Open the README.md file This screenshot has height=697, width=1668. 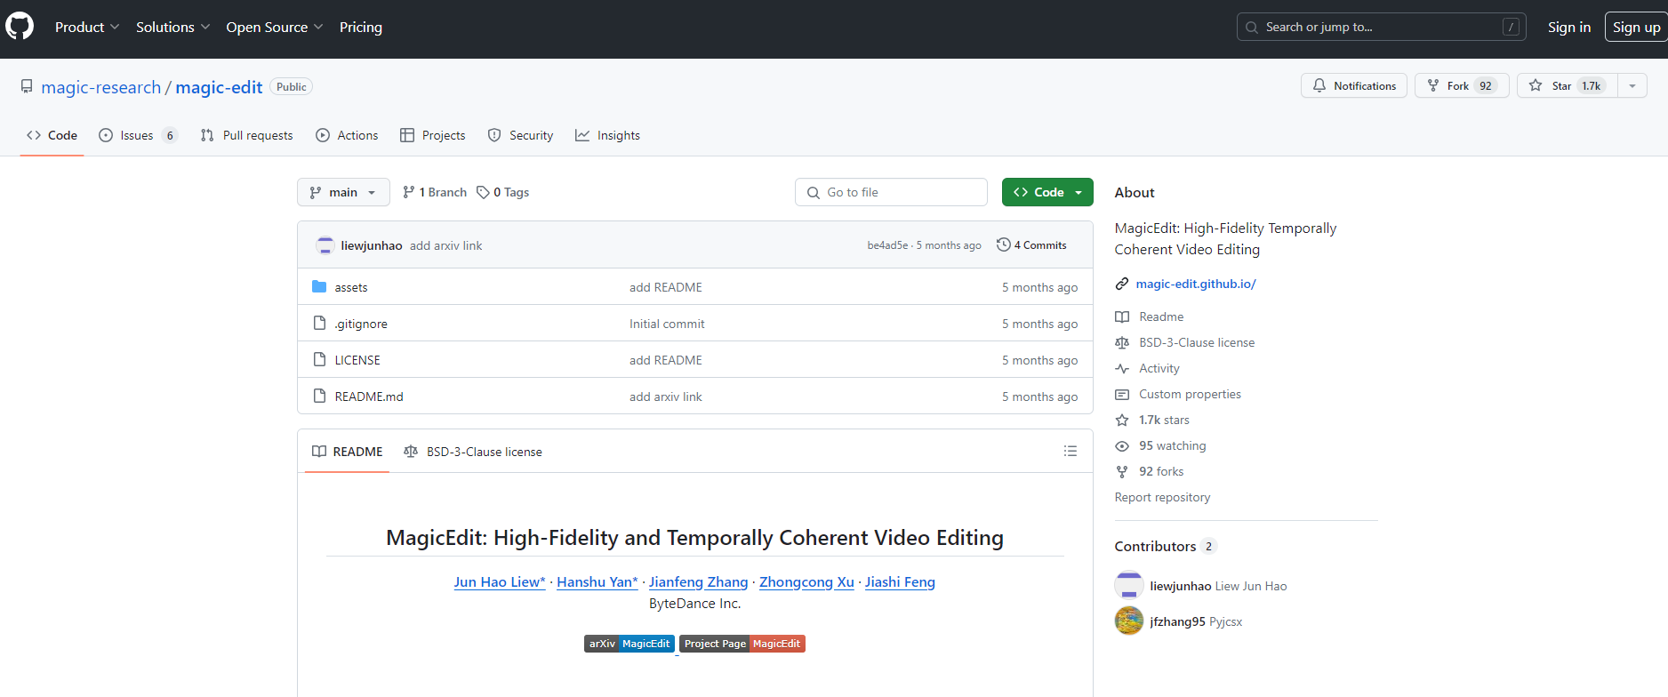[369, 397]
